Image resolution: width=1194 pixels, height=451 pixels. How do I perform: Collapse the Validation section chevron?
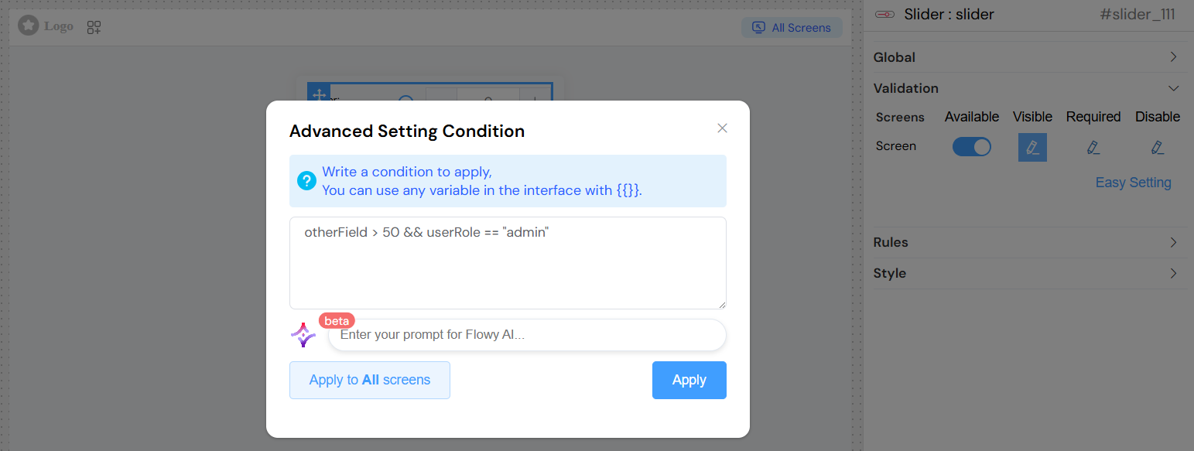click(x=1173, y=87)
